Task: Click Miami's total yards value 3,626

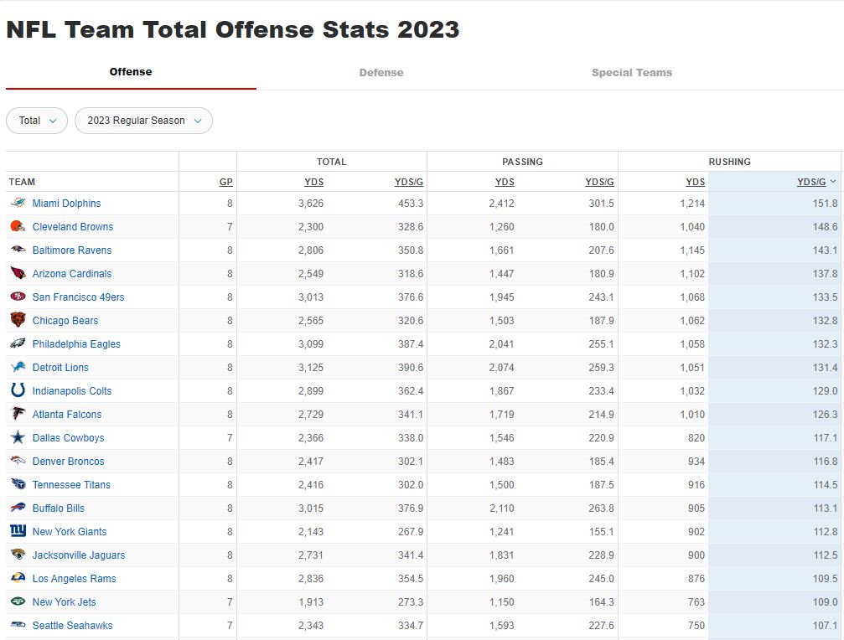Action: point(311,204)
